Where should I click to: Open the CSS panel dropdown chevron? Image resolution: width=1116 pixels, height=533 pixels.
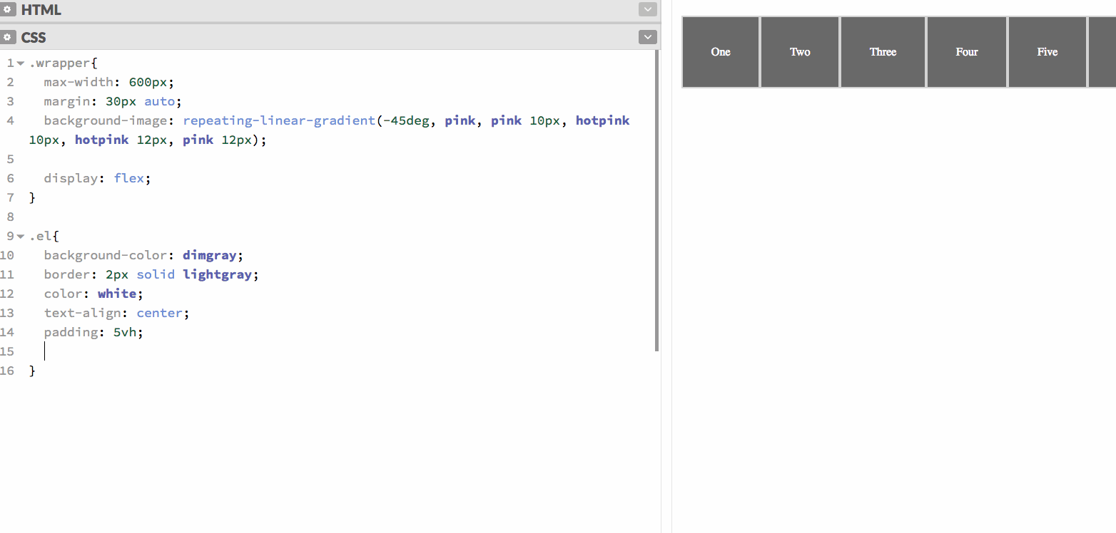[647, 37]
